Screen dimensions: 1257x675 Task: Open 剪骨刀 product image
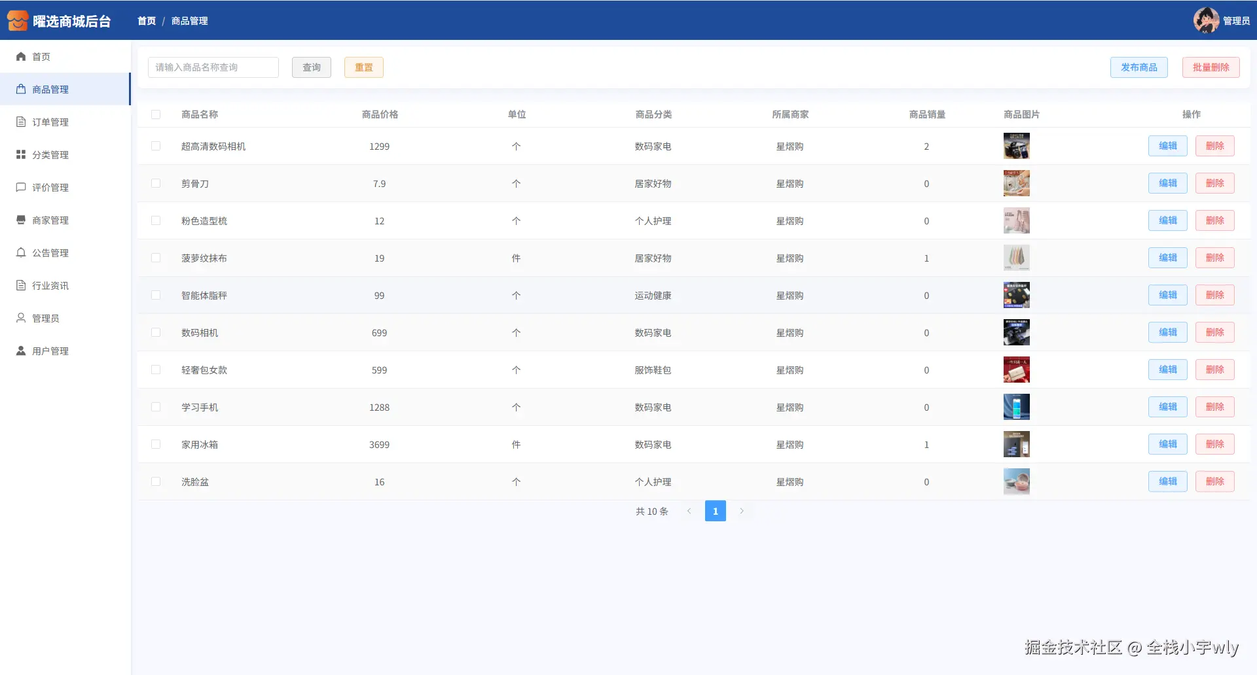1017,183
